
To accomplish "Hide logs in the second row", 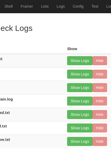I will tap(100, 74).
